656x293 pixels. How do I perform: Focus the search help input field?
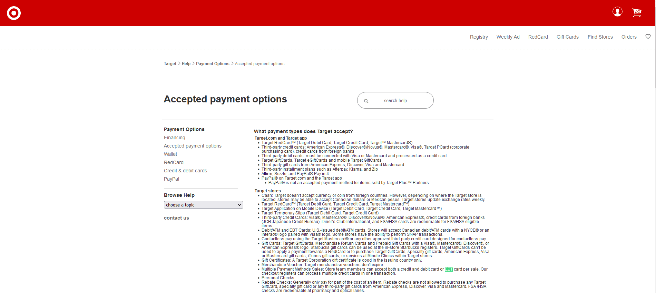[x=395, y=100]
